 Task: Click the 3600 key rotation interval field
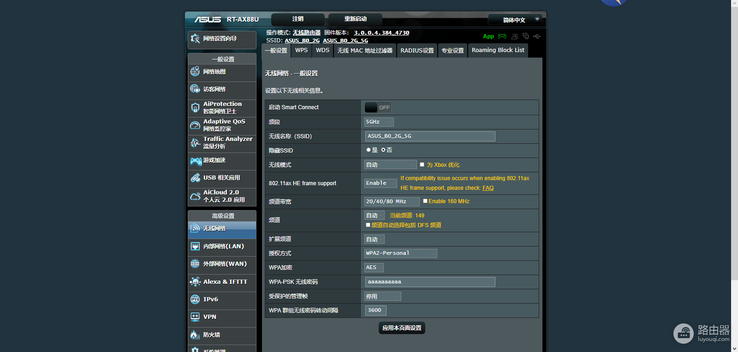[376, 311]
